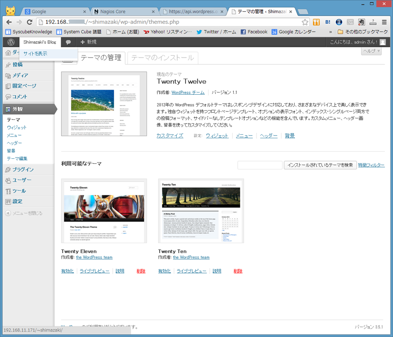Open the 設定 sidebar menu
This screenshot has width=393, height=337.
[29, 201]
